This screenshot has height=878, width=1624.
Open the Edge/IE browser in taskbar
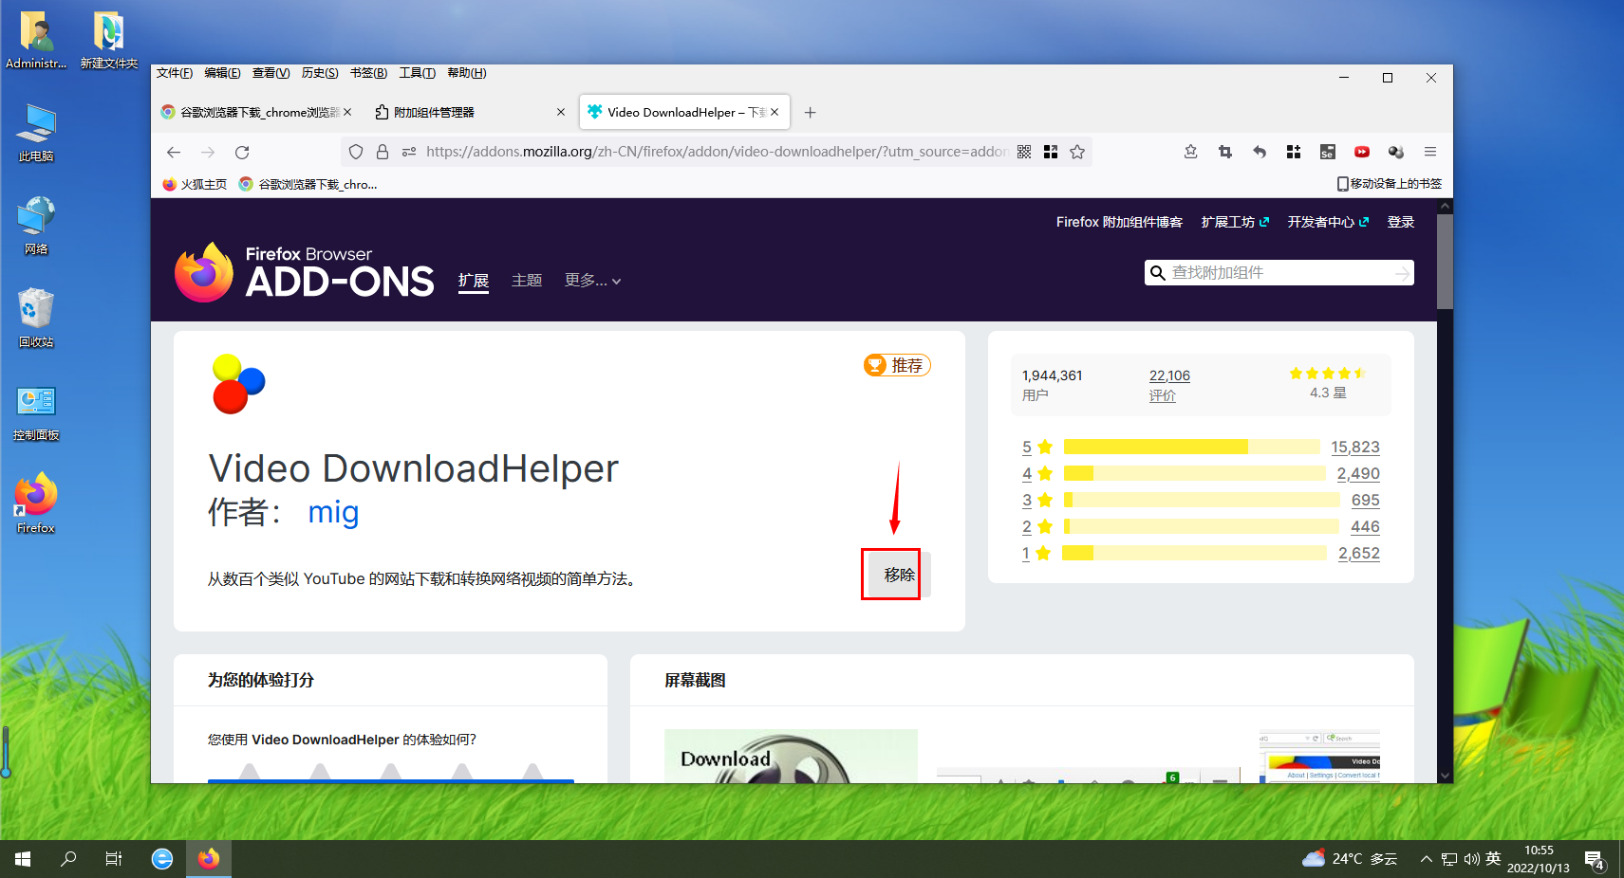pos(162,859)
